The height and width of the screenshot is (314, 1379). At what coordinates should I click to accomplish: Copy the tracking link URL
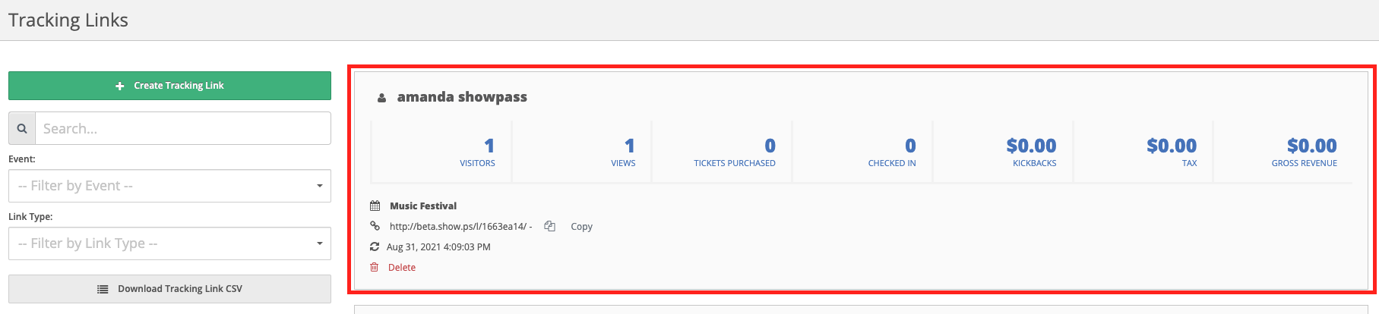tap(581, 226)
